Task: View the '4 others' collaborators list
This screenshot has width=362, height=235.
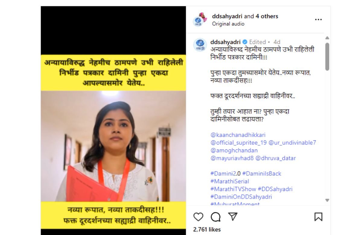Action: pos(267,16)
